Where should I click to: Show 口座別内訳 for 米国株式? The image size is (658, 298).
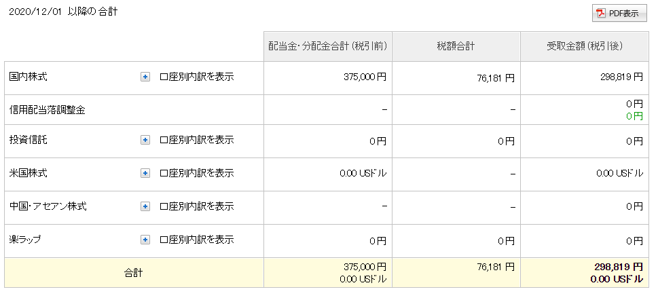(x=196, y=173)
